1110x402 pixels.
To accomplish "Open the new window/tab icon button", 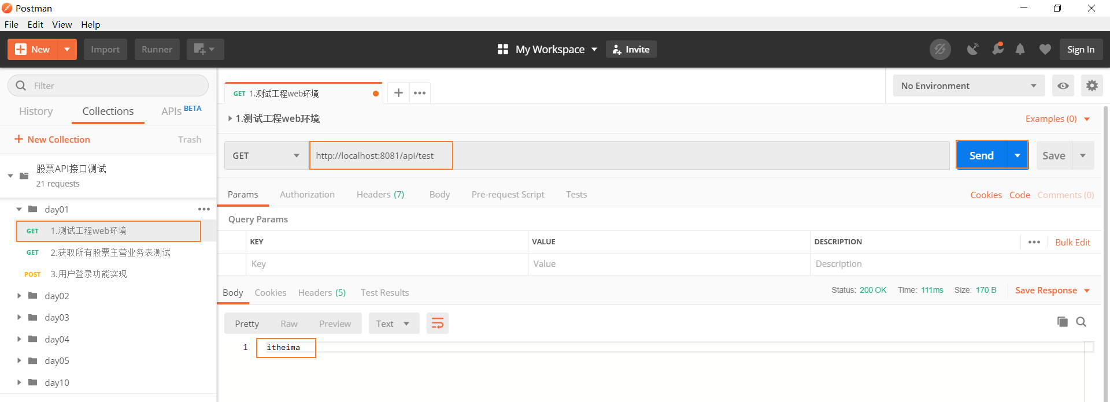I will (205, 49).
